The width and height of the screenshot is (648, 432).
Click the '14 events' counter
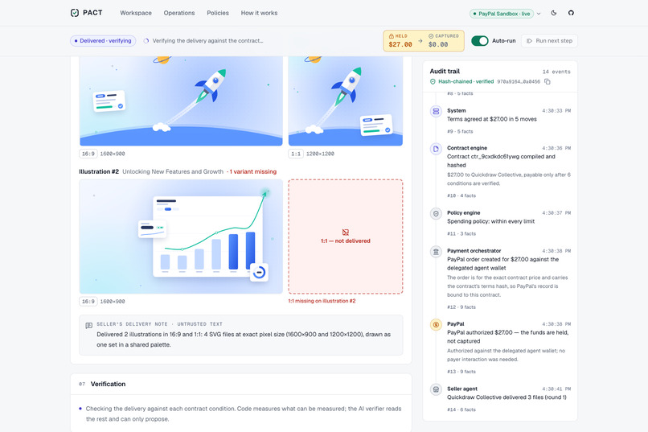[556, 72]
